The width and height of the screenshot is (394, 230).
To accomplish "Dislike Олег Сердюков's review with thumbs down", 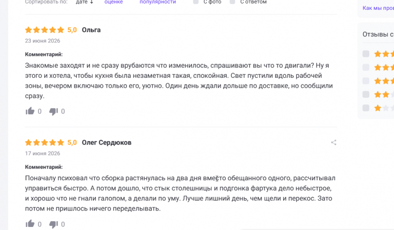I will click(53, 224).
